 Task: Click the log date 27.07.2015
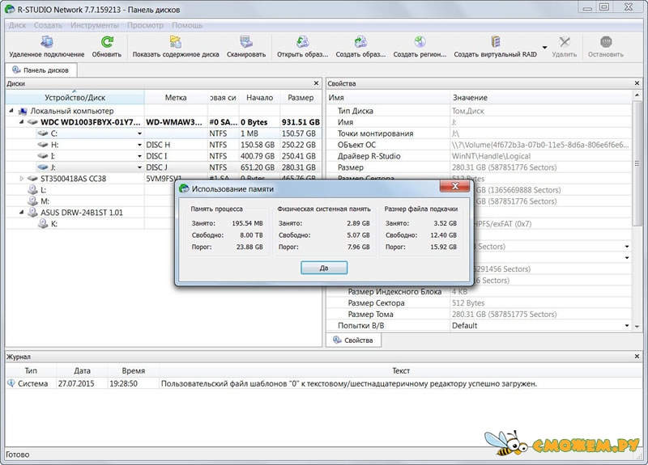(76, 383)
